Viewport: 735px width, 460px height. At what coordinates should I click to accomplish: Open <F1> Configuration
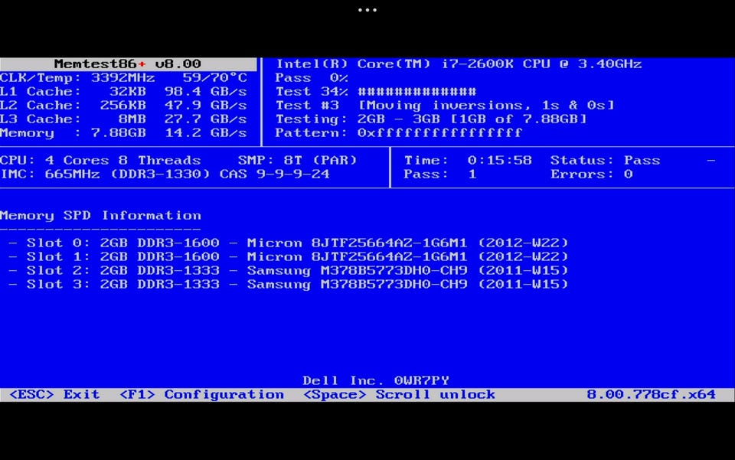tap(201, 394)
